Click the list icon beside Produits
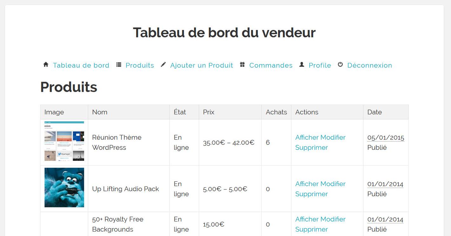This screenshot has height=236, width=451. coord(119,64)
